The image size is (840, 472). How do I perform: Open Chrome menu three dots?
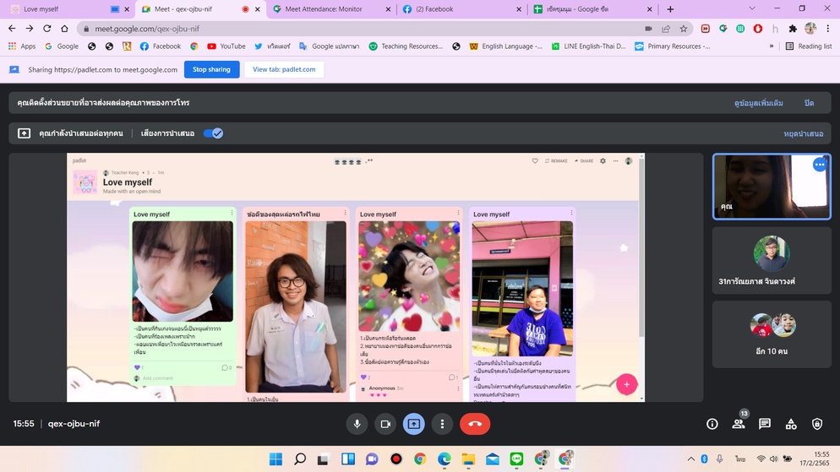click(827, 29)
